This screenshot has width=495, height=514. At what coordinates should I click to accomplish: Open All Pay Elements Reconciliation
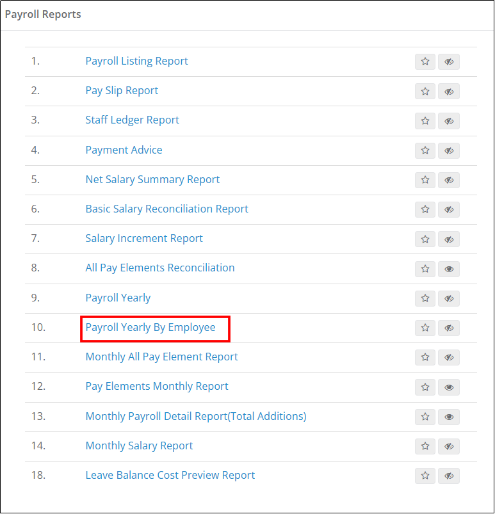(x=160, y=268)
